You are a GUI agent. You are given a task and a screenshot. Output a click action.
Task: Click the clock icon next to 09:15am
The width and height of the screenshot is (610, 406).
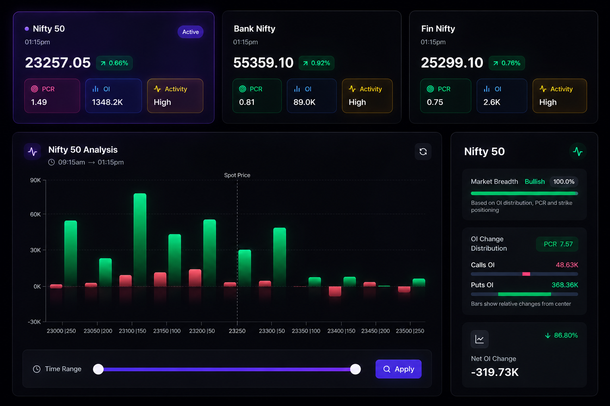52,162
